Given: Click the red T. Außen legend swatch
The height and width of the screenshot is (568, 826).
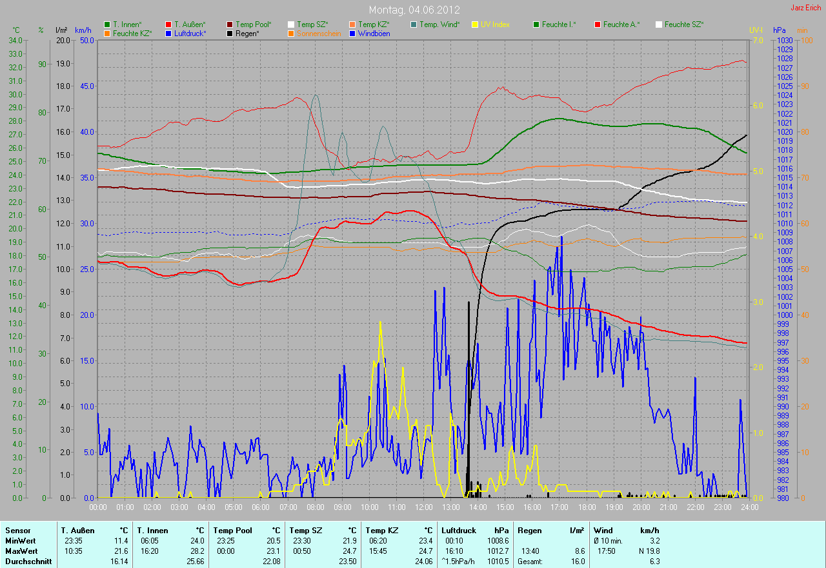Looking at the screenshot, I should click(x=168, y=24).
